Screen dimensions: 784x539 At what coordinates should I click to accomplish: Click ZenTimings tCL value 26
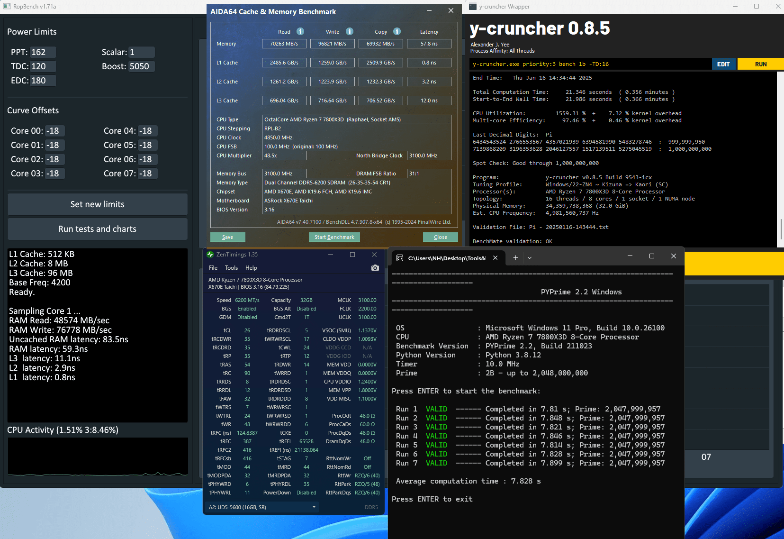click(247, 330)
